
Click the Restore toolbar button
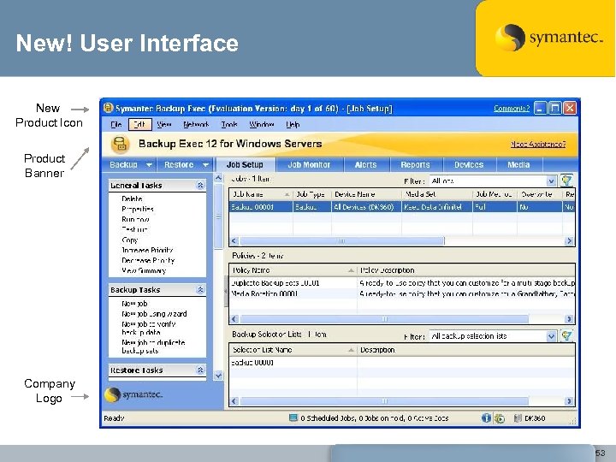point(179,164)
